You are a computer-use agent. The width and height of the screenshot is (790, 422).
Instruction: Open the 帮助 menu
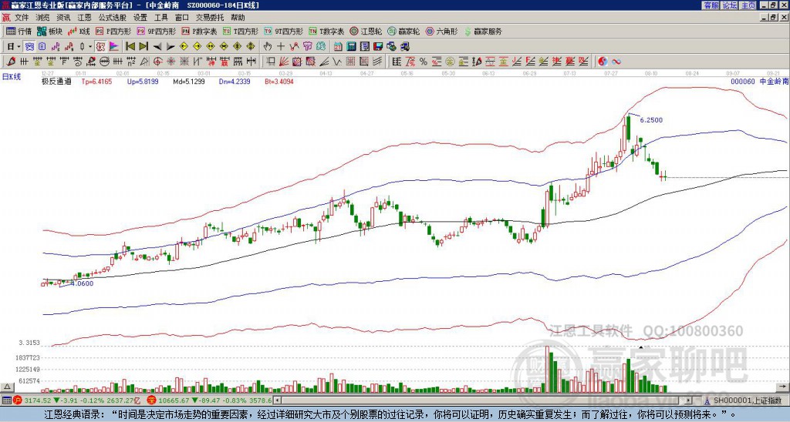pyautogui.click(x=238, y=18)
